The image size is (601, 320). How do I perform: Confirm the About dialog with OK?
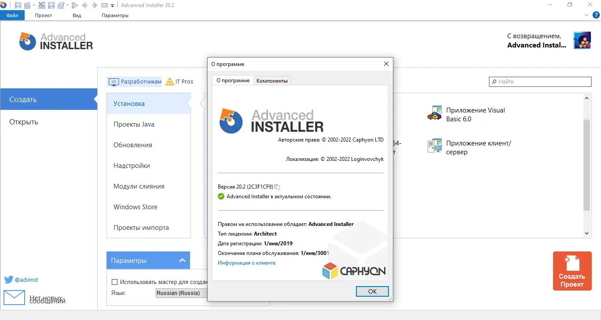(372, 291)
